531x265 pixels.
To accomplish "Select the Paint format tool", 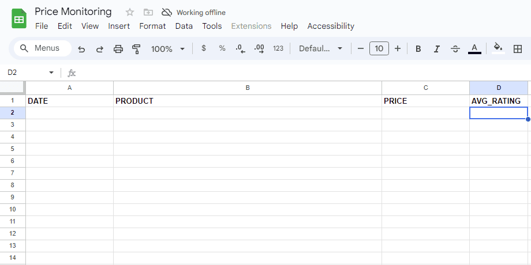I will pos(136,49).
